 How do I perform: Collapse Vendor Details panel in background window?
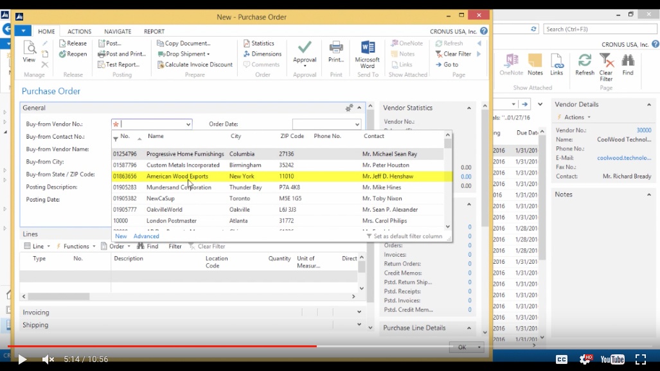click(649, 105)
